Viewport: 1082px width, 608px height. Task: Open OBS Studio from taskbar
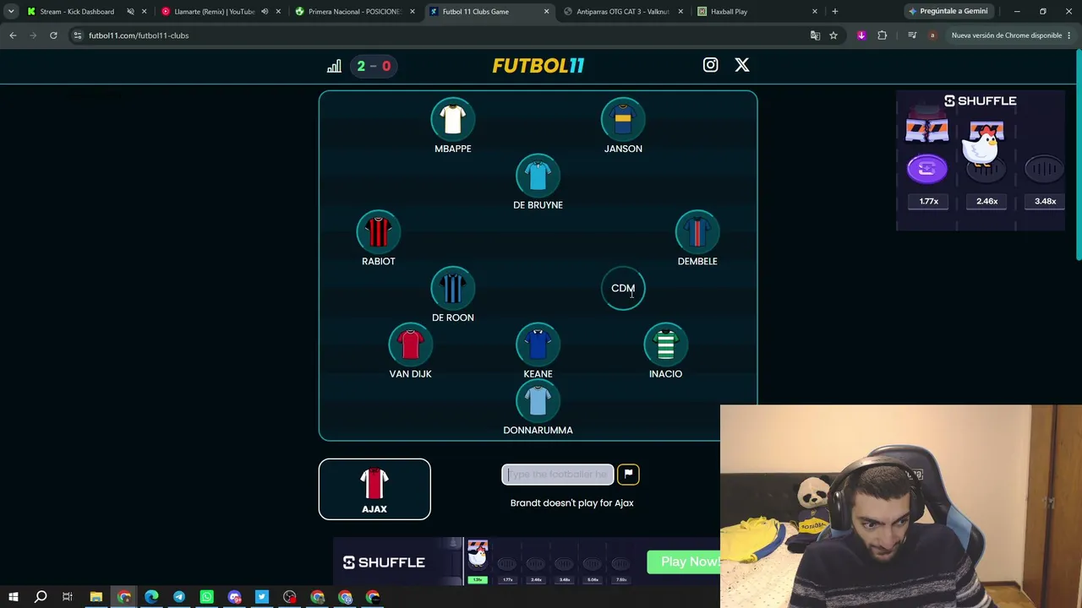point(290,597)
